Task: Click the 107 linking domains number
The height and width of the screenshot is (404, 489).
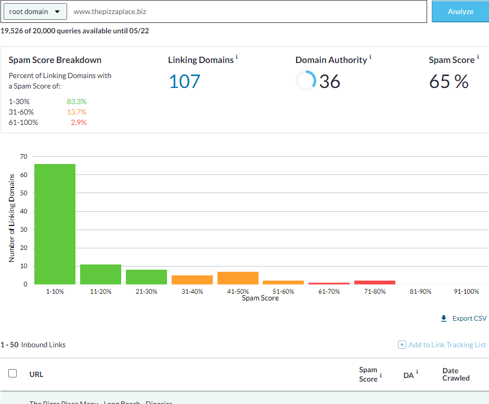Action: pos(184,82)
